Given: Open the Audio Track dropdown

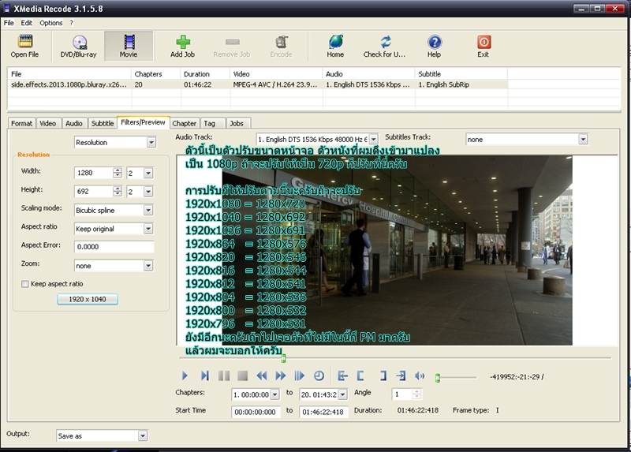Looking at the screenshot, I should [x=374, y=139].
